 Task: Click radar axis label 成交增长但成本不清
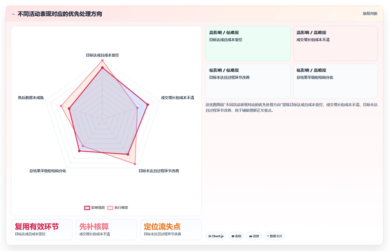click(177, 98)
